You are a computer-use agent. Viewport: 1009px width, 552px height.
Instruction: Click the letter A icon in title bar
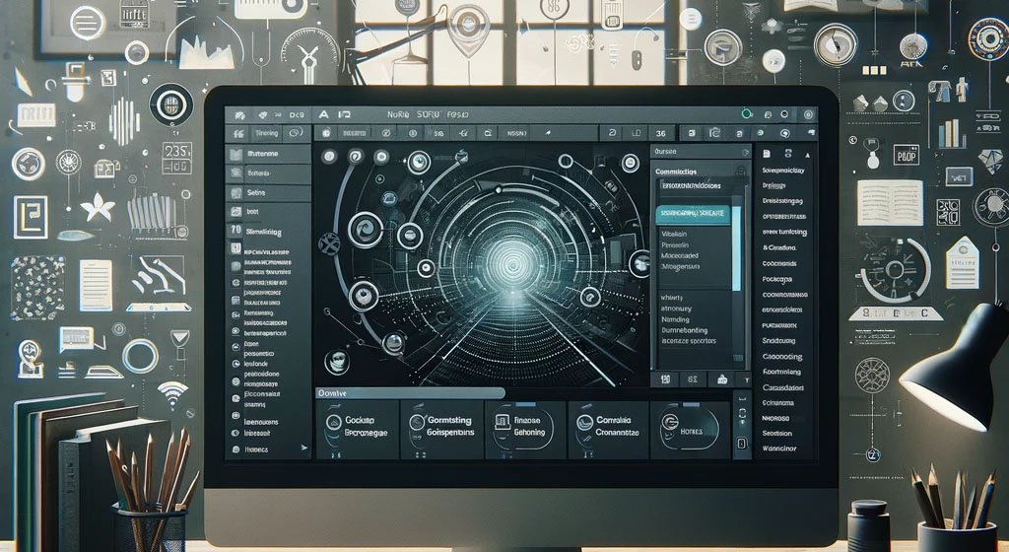pyautogui.click(x=321, y=114)
